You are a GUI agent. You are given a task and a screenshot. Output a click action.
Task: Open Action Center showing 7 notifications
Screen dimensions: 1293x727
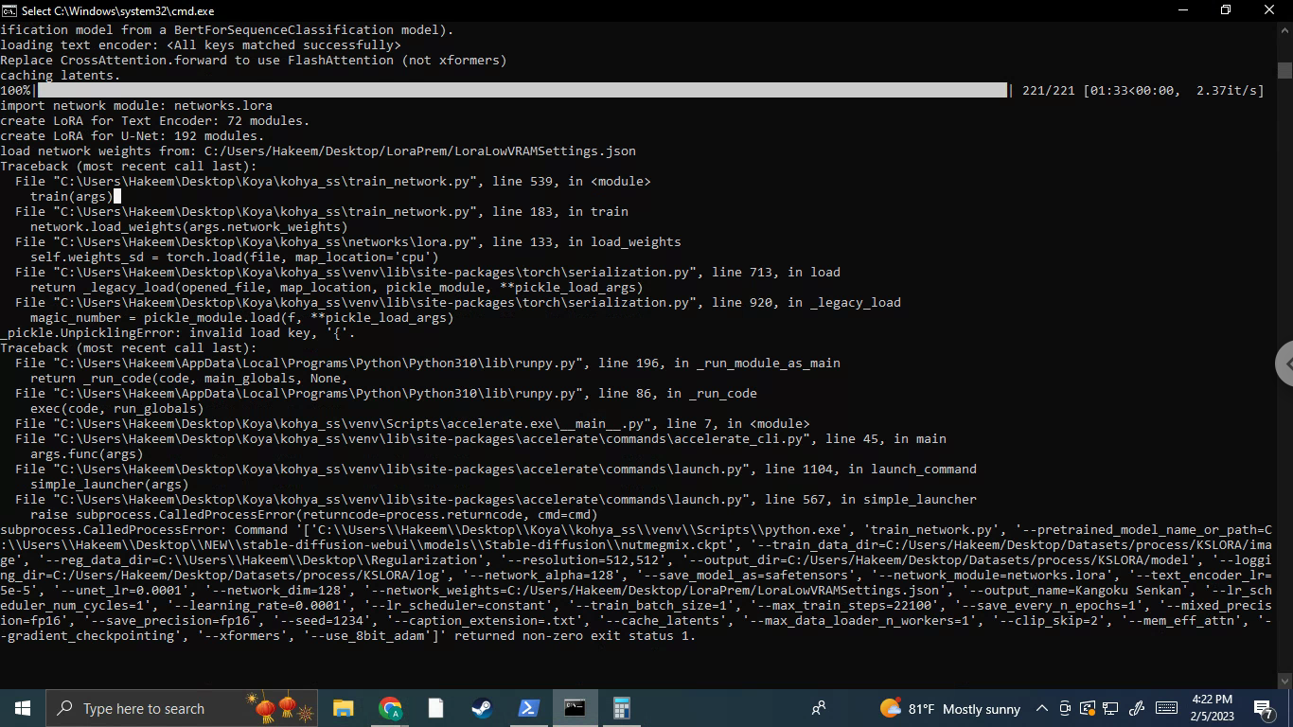1262,708
